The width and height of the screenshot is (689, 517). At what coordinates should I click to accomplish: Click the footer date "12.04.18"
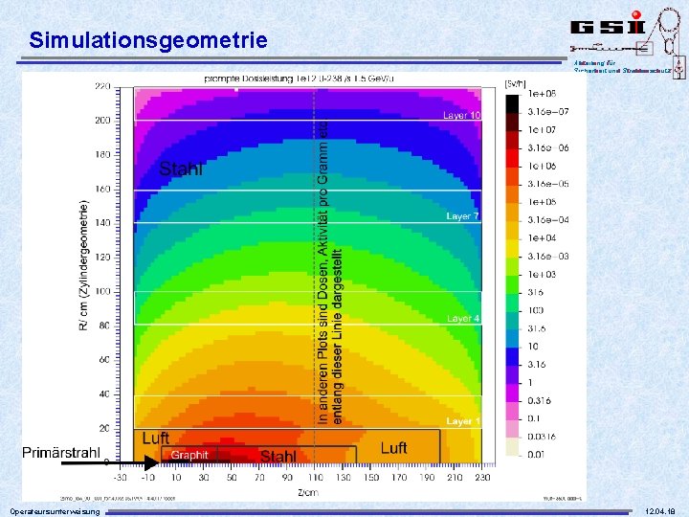pyautogui.click(x=659, y=511)
